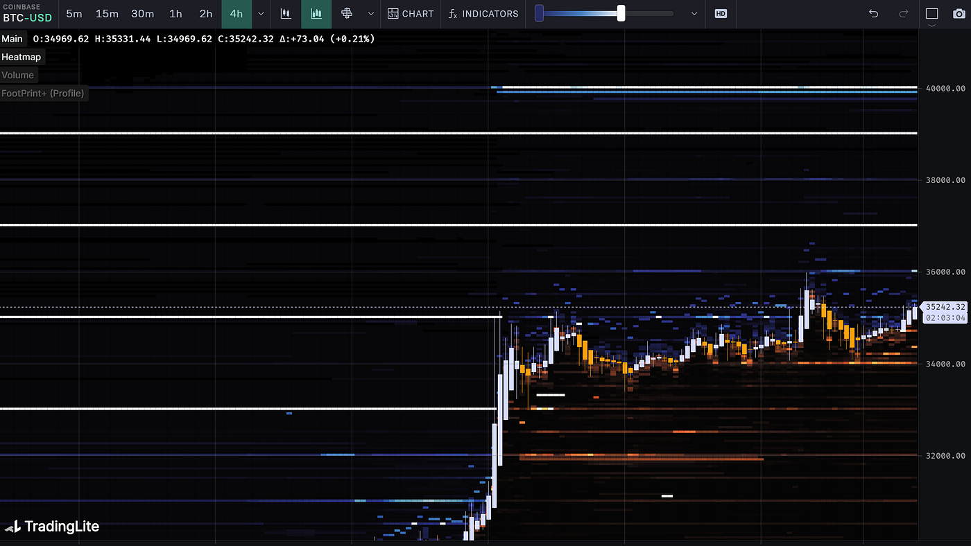Toggle the HD quality button
The width and height of the screenshot is (971, 546).
tap(721, 14)
